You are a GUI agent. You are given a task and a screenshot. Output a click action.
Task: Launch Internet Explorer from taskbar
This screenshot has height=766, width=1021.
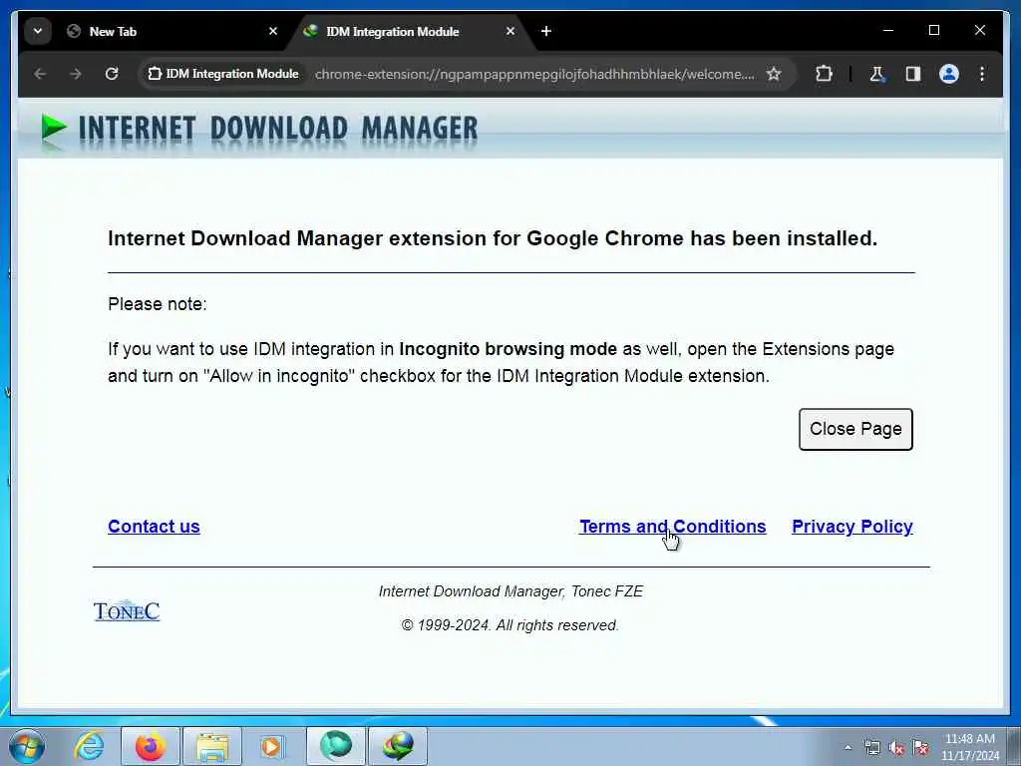click(x=89, y=746)
